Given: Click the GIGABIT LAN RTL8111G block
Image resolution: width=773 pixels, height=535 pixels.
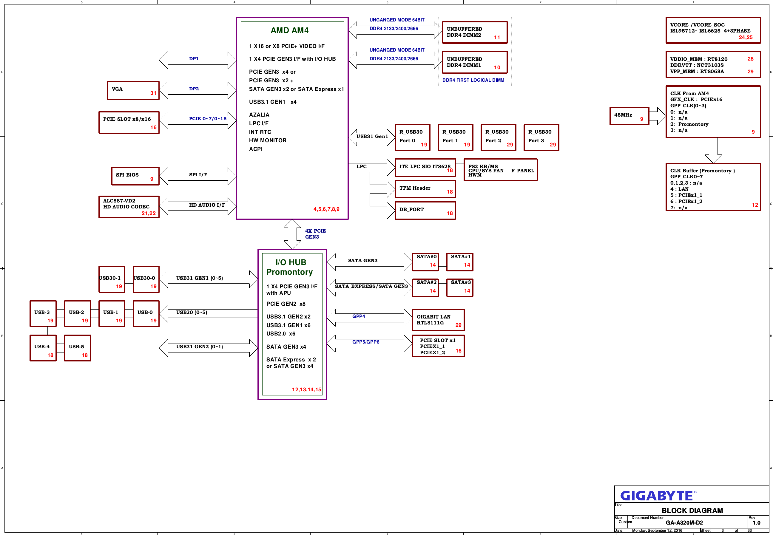Looking at the screenshot, I should coord(438,320).
